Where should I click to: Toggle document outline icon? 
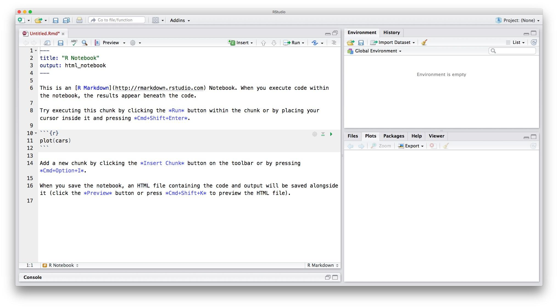[334, 43]
